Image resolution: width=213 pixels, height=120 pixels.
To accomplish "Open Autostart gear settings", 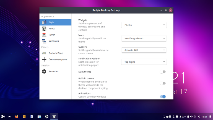I will 44,71.
